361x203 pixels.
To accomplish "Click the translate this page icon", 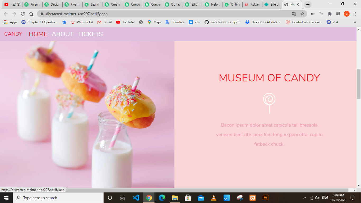I will (294, 14).
